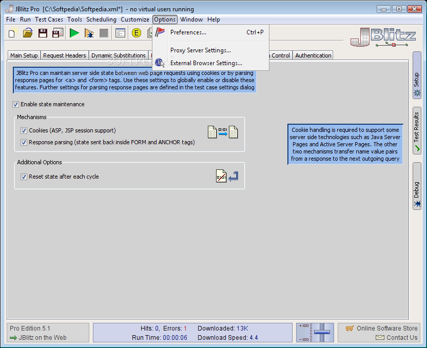Start the test run (green arrow)
The height and width of the screenshot is (348, 427).
[x=74, y=33]
